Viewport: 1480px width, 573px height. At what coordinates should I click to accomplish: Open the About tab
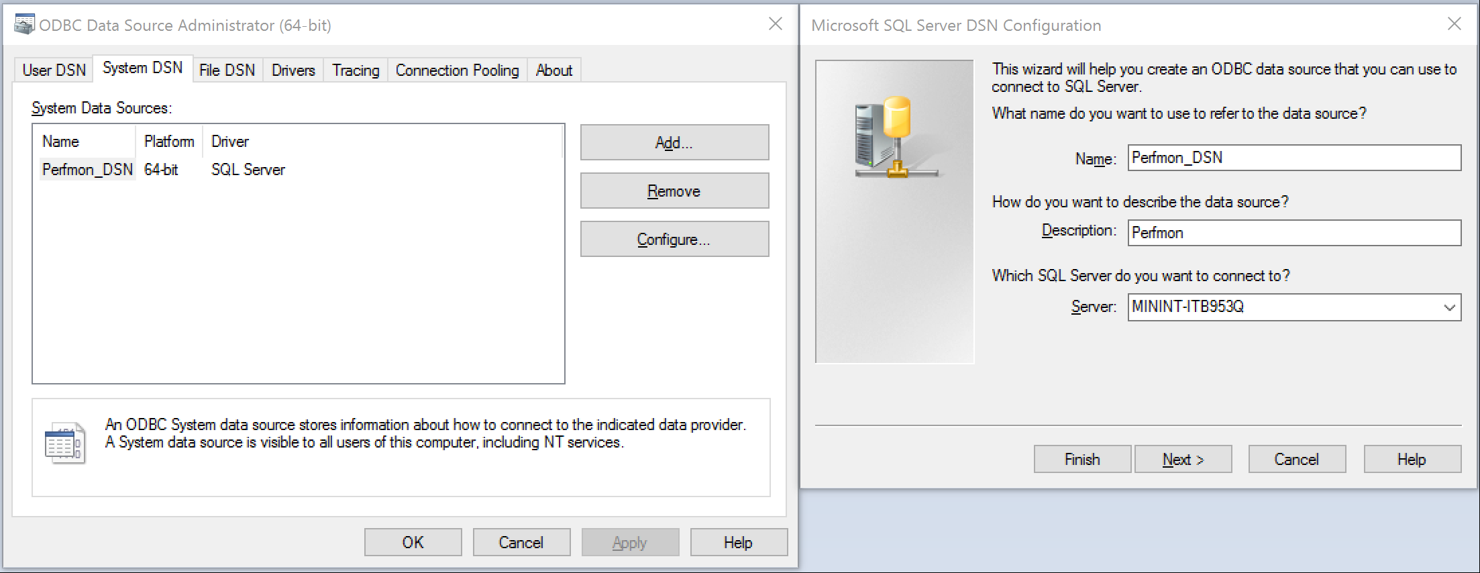(554, 70)
